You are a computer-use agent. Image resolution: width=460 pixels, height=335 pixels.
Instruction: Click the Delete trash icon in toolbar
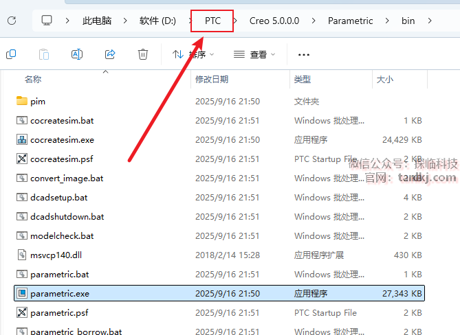[x=143, y=54]
